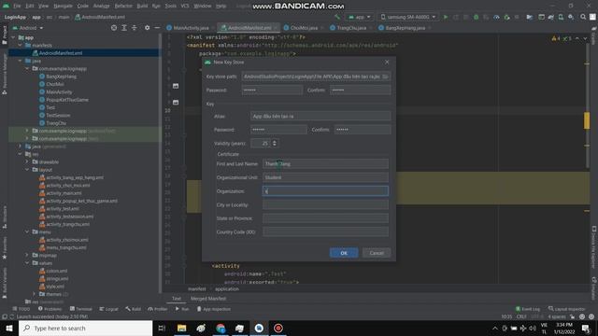Open the Layout Inspector

coord(567,309)
